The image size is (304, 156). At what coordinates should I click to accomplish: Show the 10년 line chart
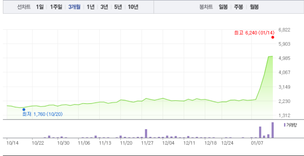pyautogui.click(x=133, y=7)
